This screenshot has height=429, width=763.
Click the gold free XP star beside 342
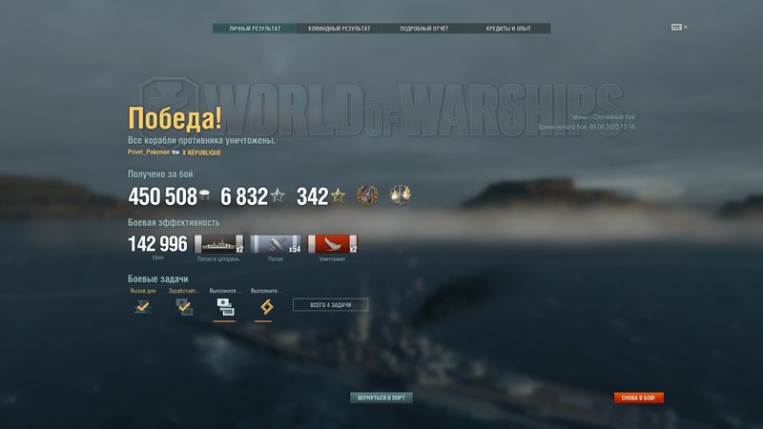[338, 195]
